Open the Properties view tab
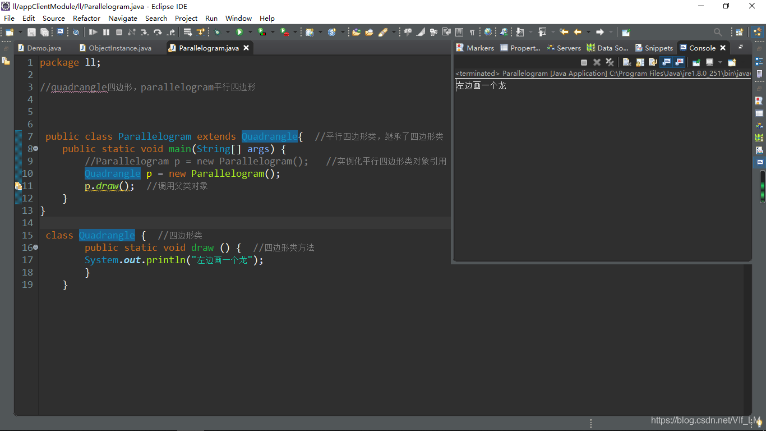 click(x=520, y=48)
